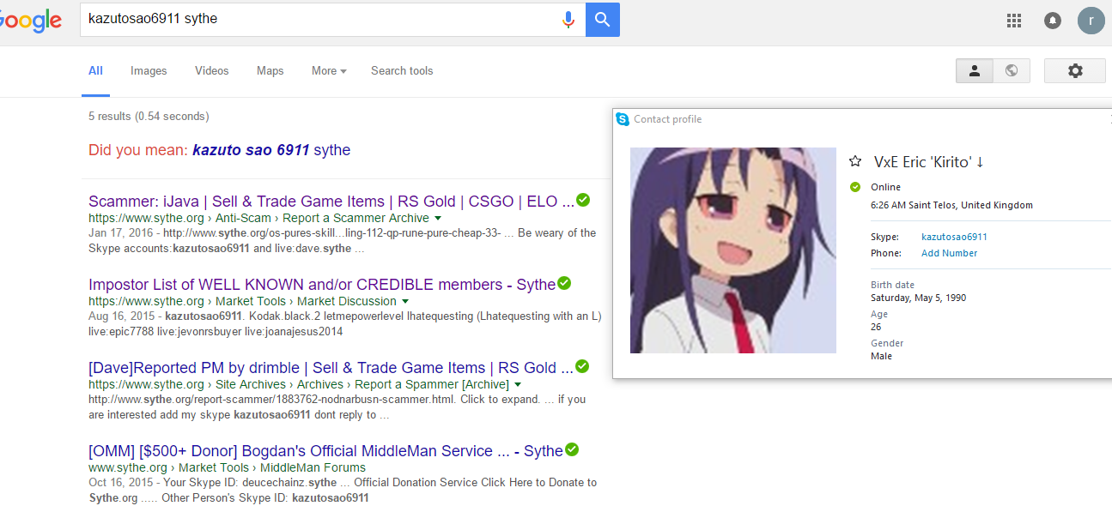Click the 'Jan 17, 2016' result snippet
The height and width of the screenshot is (512, 1112).
(342, 241)
